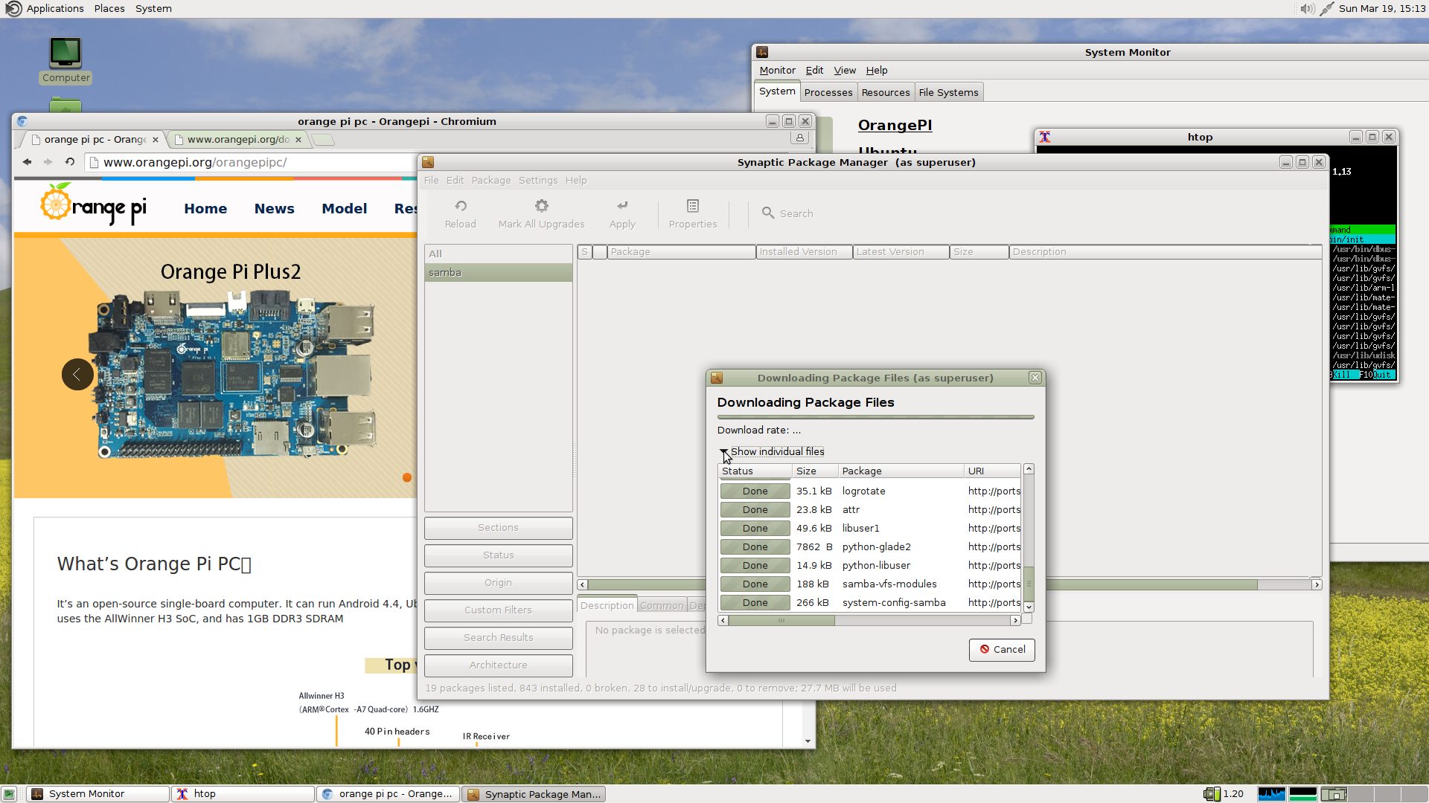Click the orange carousel indicator dot
This screenshot has height=803, width=1429.
407,477
